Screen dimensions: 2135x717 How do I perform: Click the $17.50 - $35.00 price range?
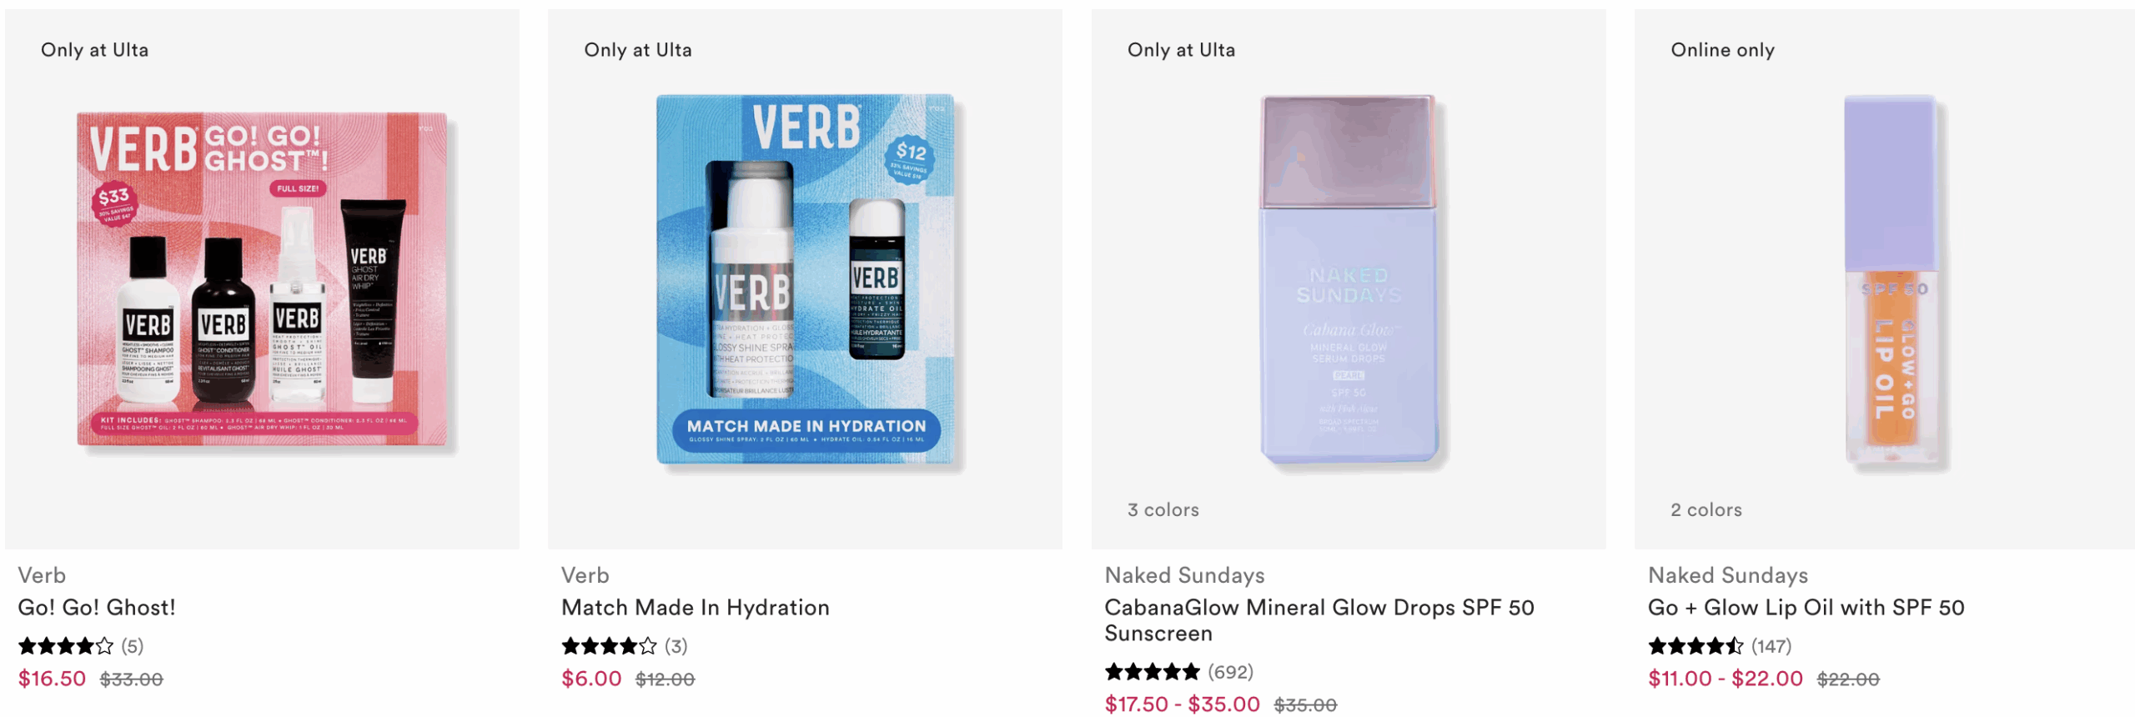click(x=1182, y=704)
